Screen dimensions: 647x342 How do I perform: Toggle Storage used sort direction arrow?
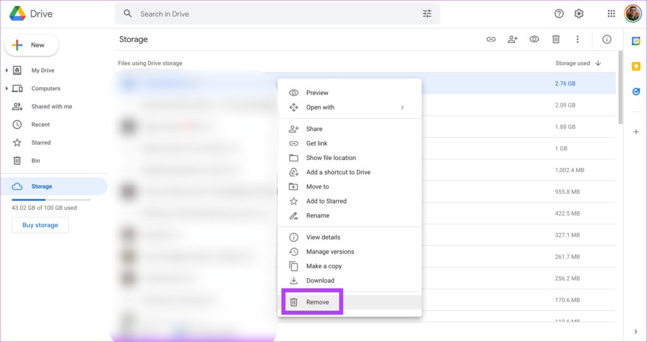(598, 63)
